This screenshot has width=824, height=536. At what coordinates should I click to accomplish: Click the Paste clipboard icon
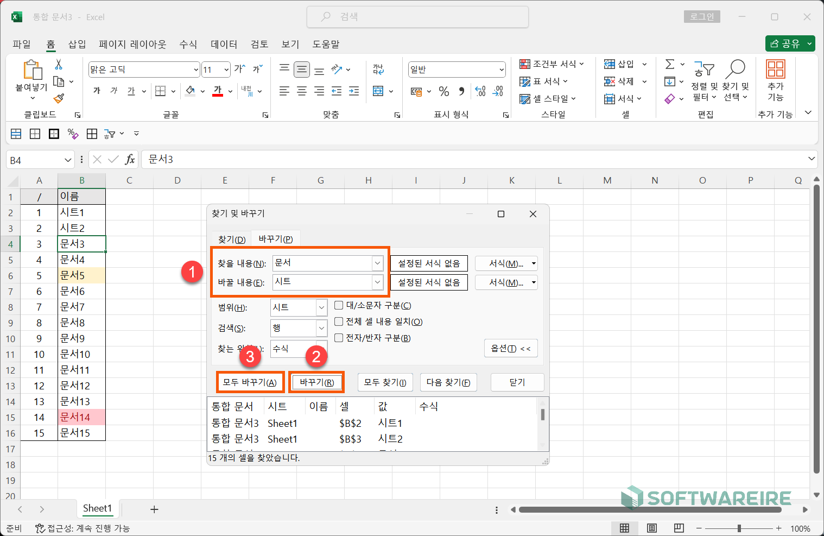(x=33, y=70)
